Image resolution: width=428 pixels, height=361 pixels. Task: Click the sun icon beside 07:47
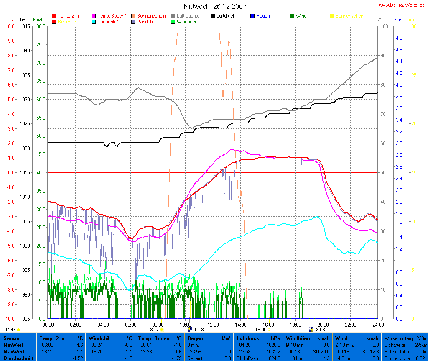[x=19, y=330]
